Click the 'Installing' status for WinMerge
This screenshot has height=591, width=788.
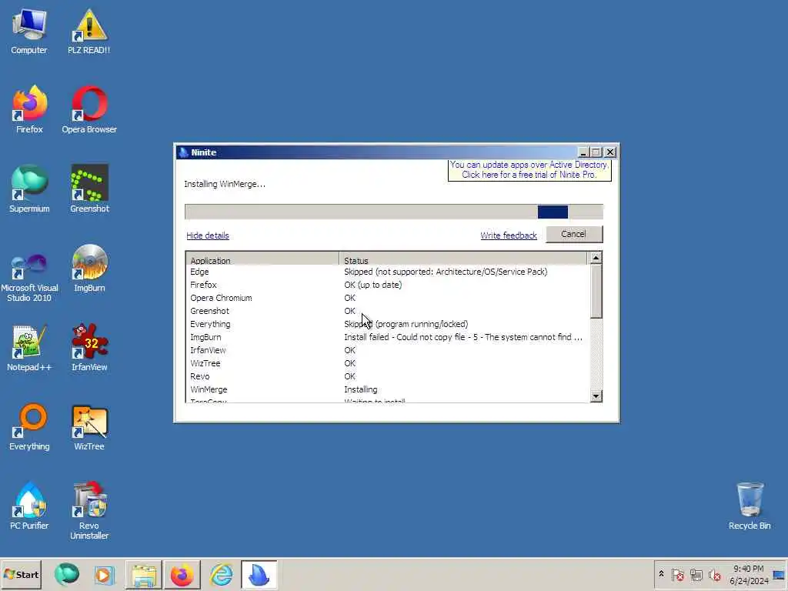point(361,389)
